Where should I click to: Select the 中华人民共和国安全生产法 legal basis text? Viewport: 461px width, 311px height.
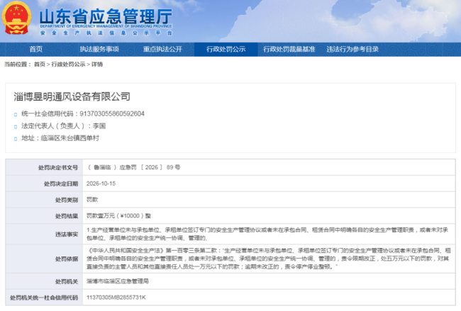(x=268, y=259)
